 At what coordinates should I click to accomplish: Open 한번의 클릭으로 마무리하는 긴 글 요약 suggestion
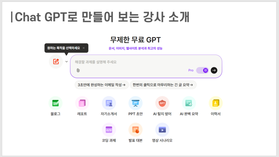(163, 85)
